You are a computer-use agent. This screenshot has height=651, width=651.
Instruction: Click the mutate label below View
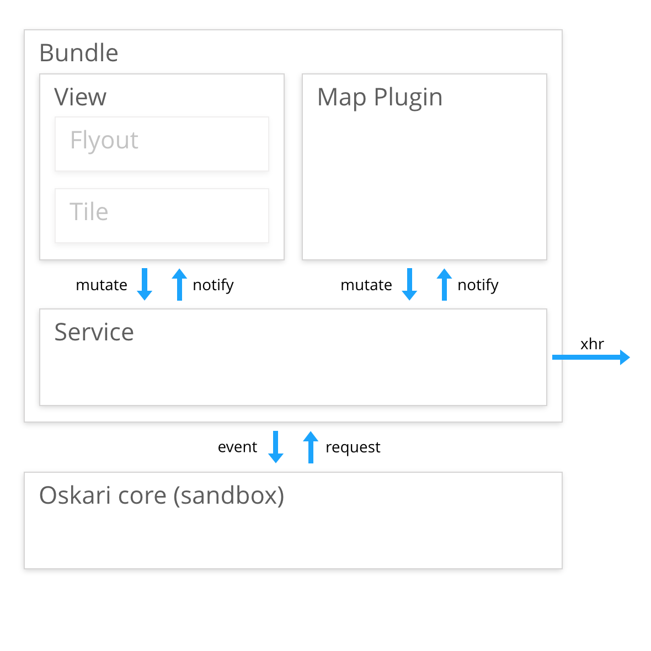tap(102, 285)
